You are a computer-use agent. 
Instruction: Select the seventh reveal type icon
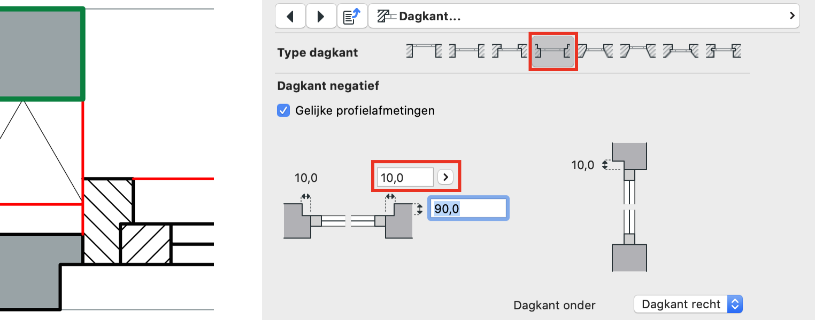click(x=681, y=51)
